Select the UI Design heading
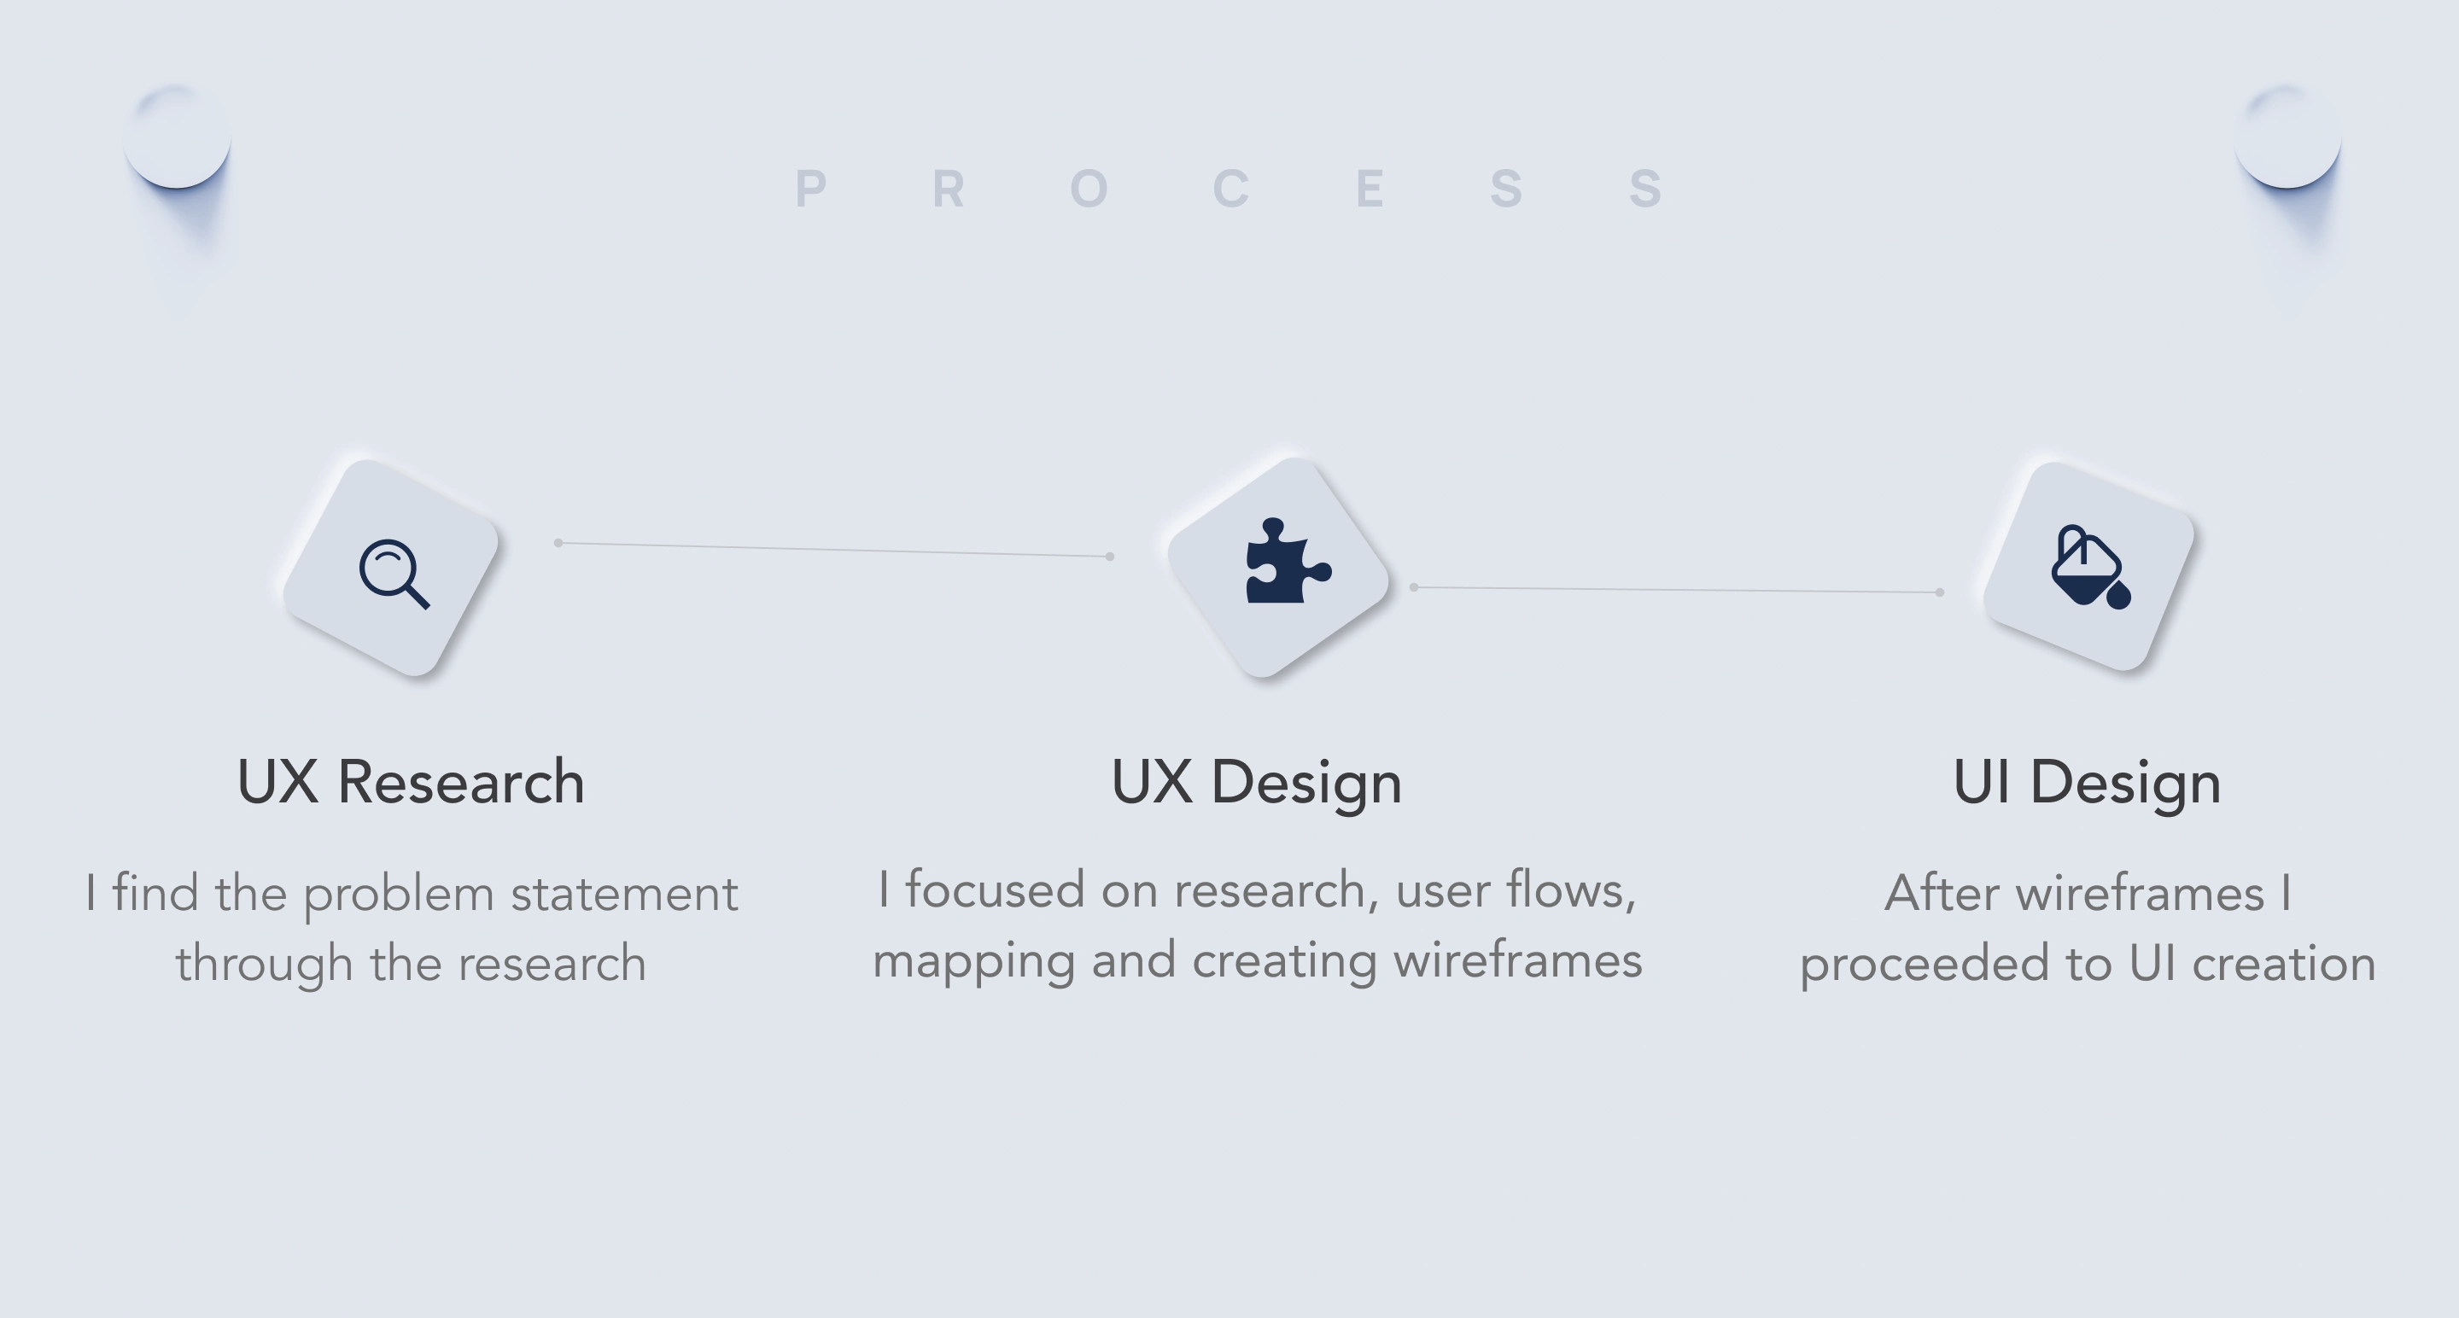Screen dimensions: 2459x1318 click(x=2087, y=783)
